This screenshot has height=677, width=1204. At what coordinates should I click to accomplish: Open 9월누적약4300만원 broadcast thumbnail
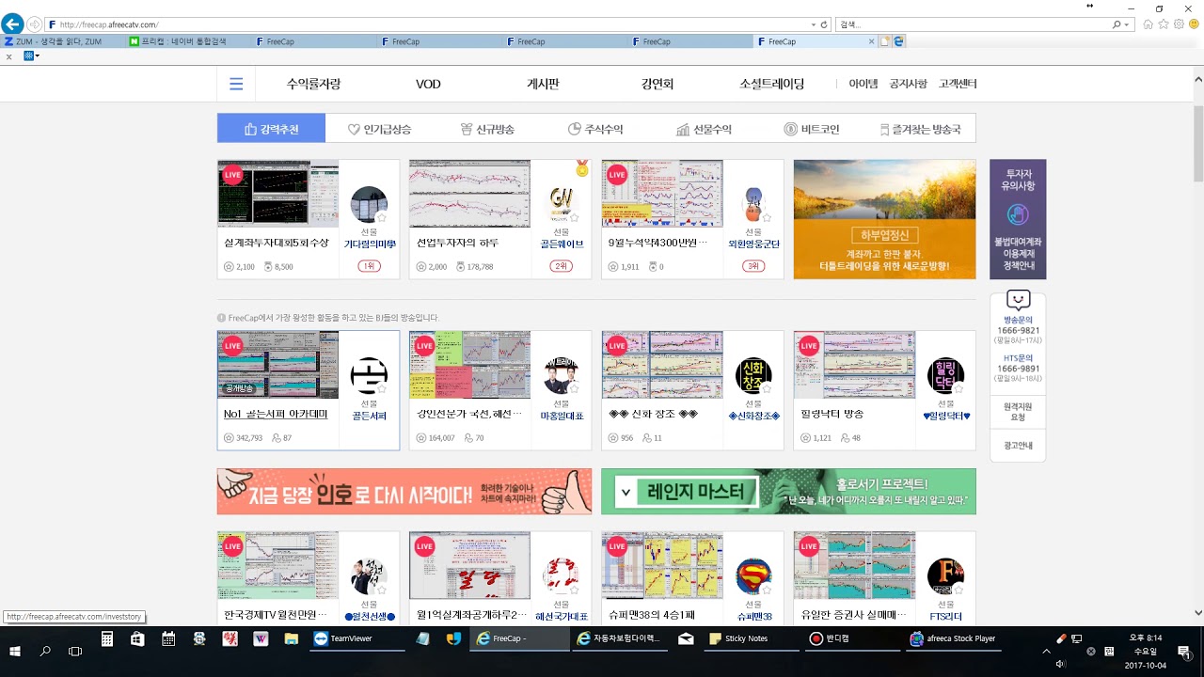[x=662, y=194]
